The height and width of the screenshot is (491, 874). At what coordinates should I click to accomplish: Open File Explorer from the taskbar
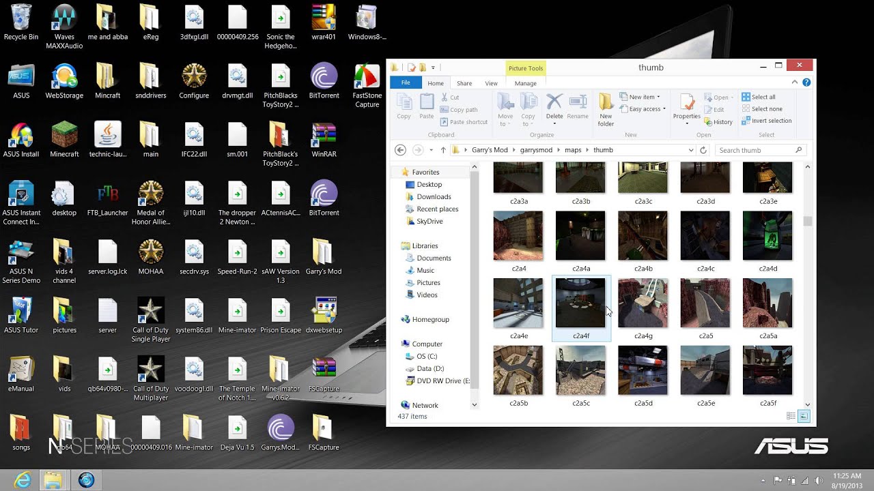tap(53, 480)
